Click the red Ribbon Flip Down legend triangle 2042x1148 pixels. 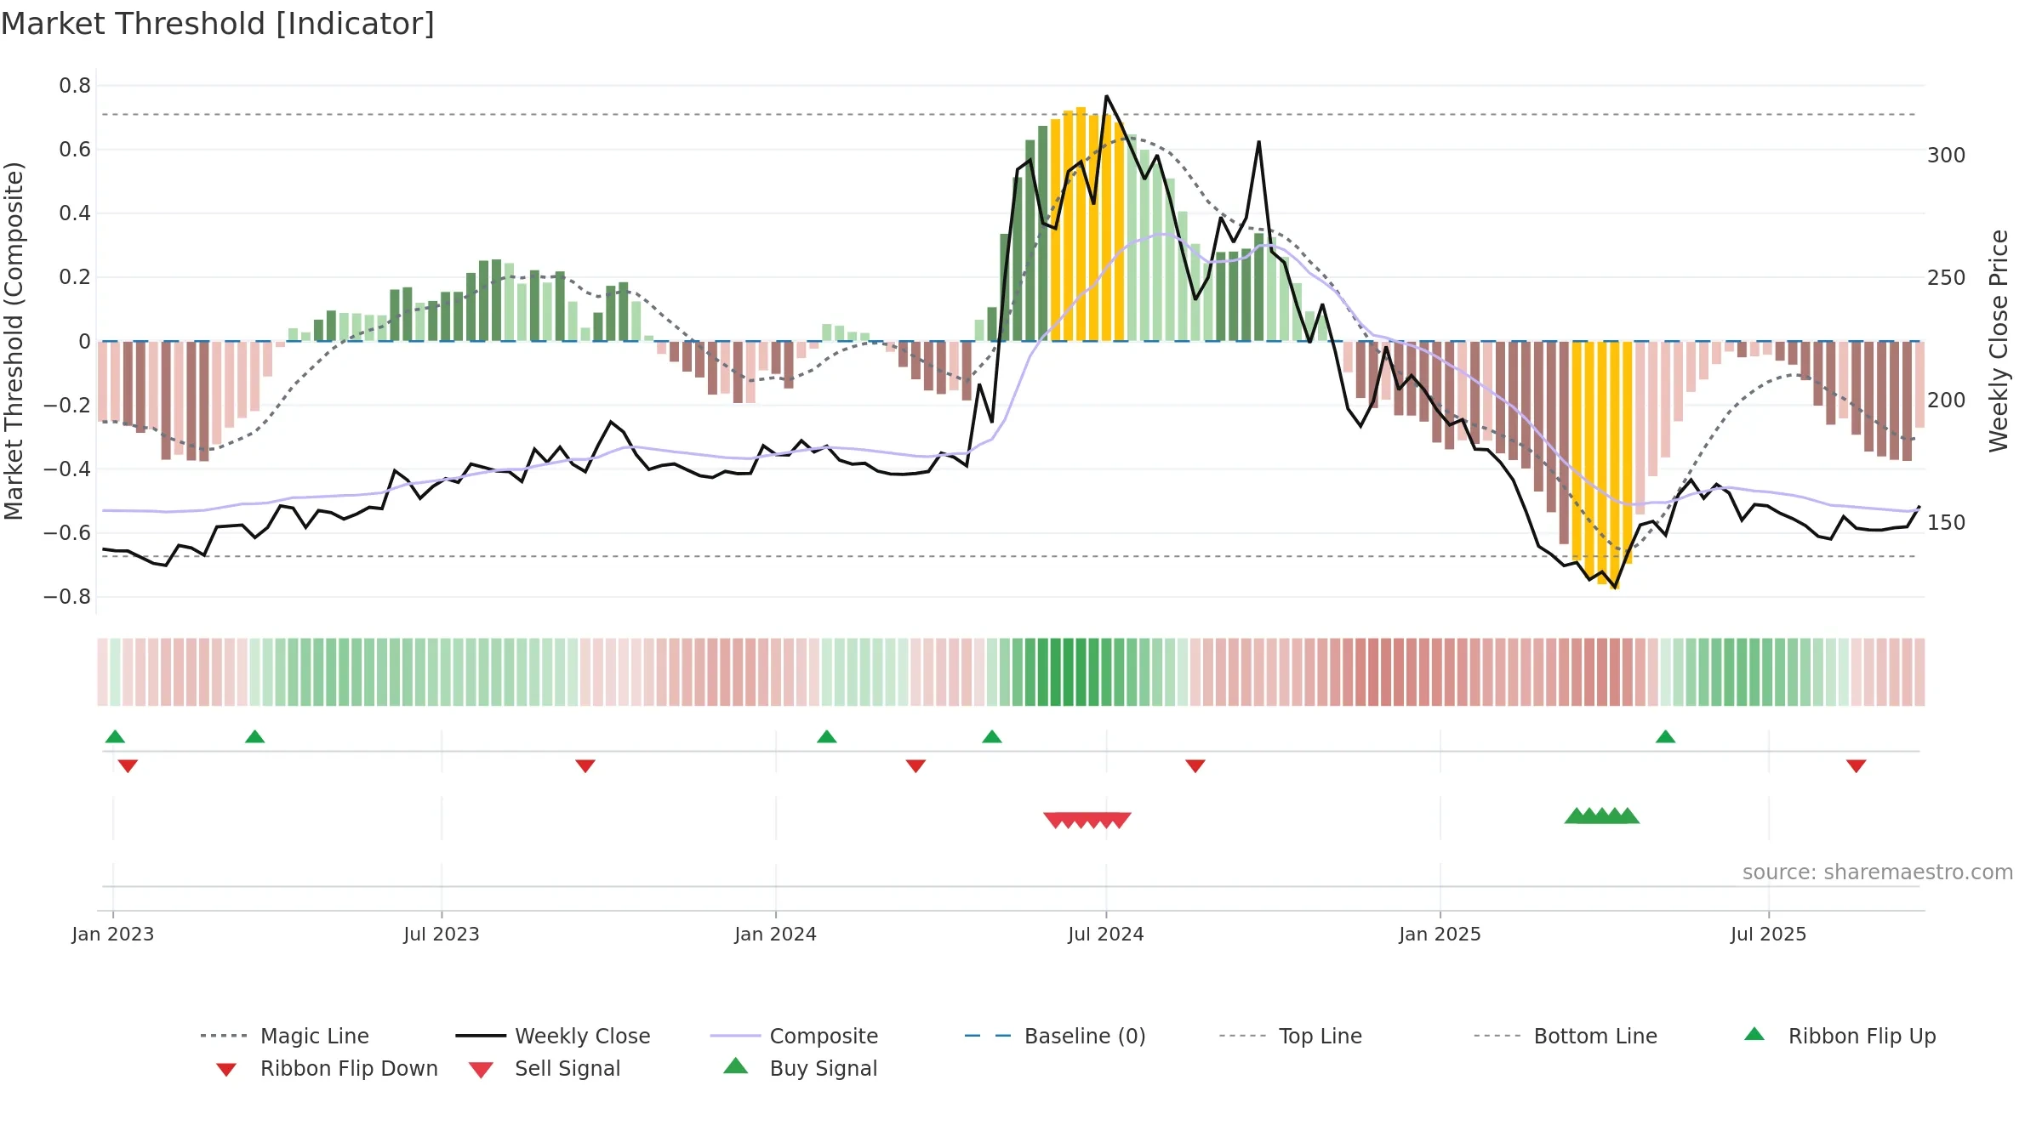(226, 1070)
